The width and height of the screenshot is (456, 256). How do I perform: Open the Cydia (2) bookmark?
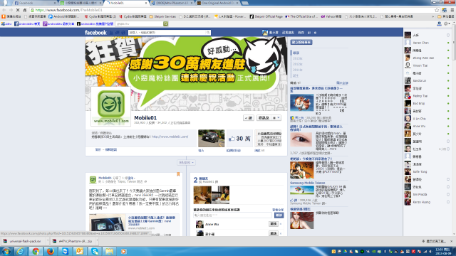(100, 16)
